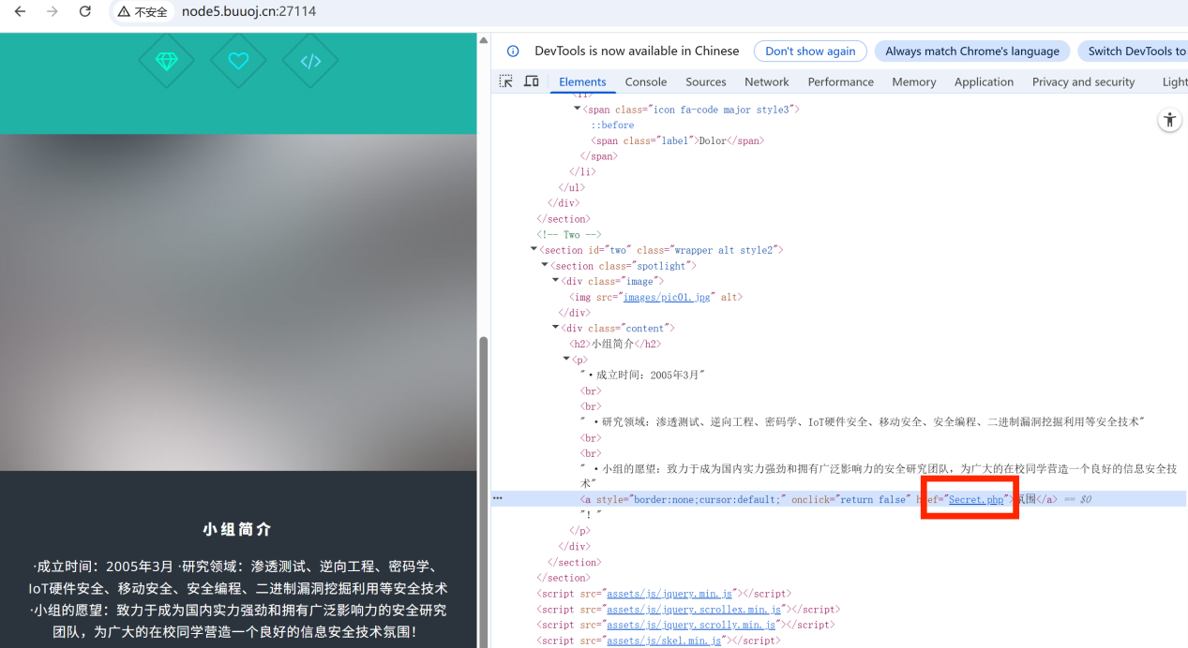
Task: Toggle the device toolbar icon
Action: (531, 81)
